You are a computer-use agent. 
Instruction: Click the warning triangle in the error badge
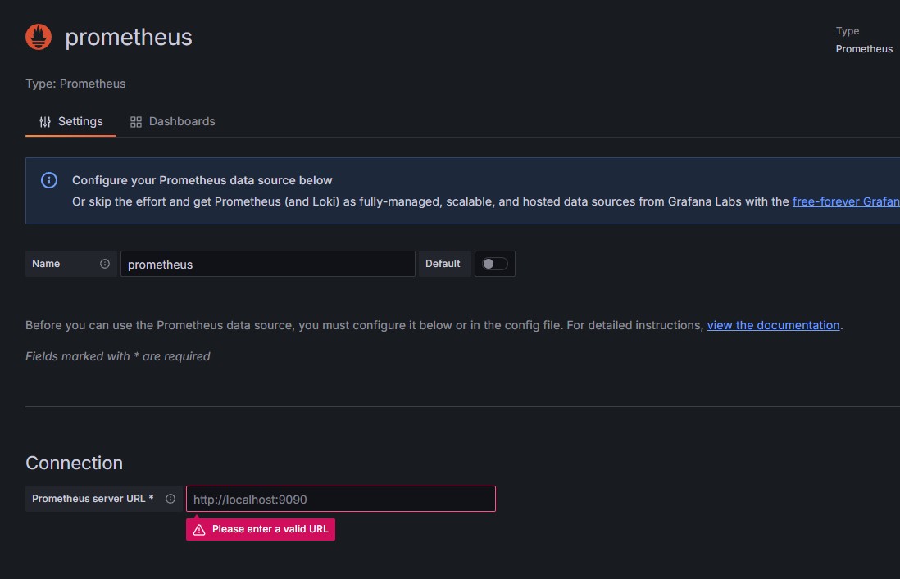(198, 529)
